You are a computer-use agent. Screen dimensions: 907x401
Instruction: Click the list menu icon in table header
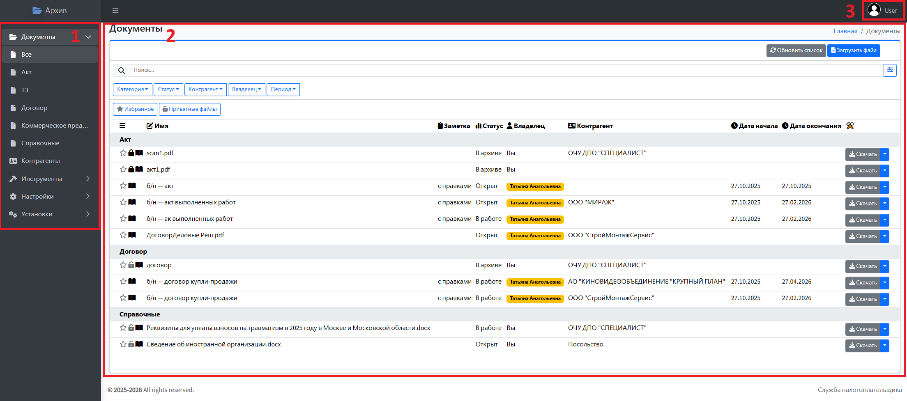(122, 126)
